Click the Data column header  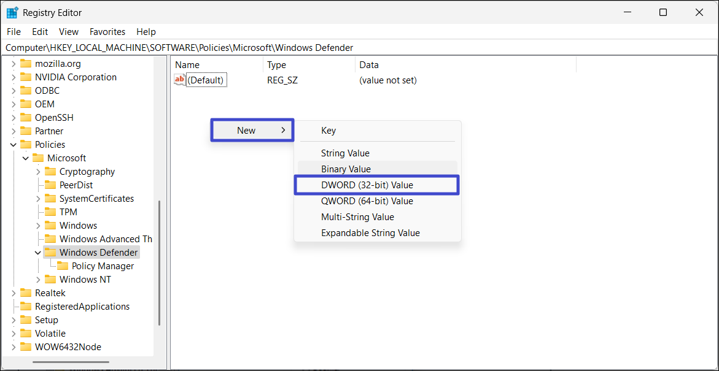point(369,65)
